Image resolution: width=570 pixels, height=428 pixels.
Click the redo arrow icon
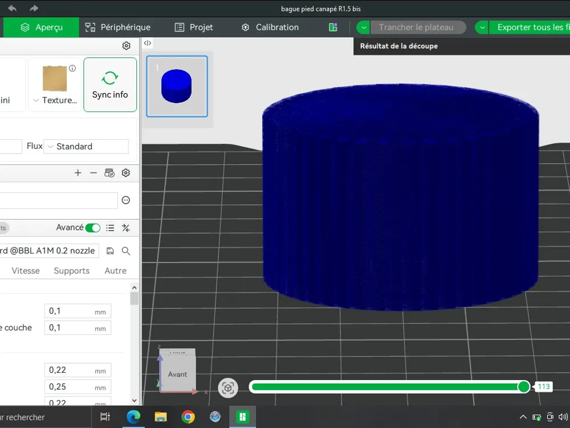[34, 8]
